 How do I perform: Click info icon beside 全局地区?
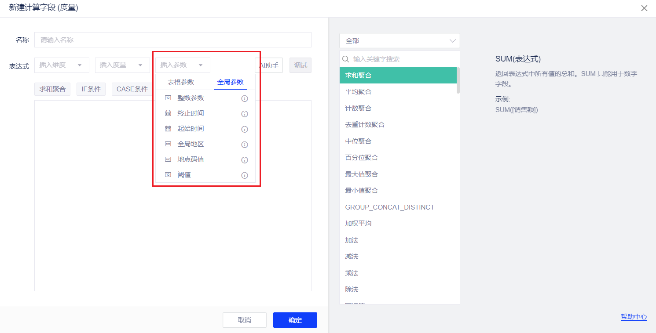(245, 145)
